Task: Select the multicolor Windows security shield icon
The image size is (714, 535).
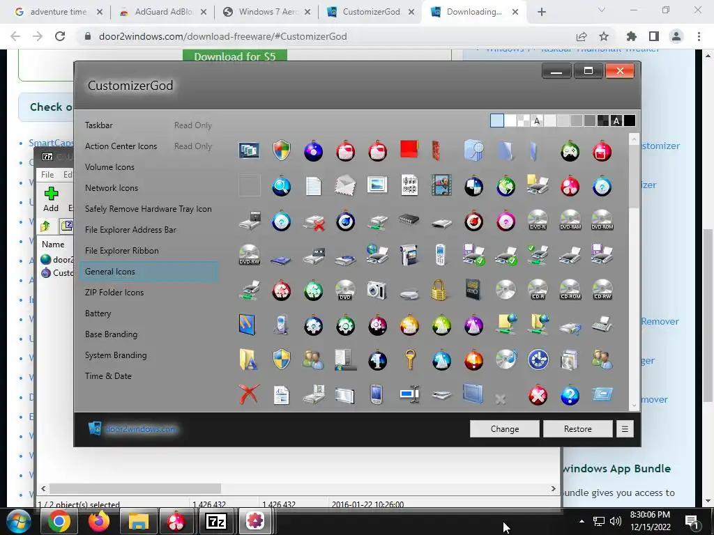Action: 282,150
